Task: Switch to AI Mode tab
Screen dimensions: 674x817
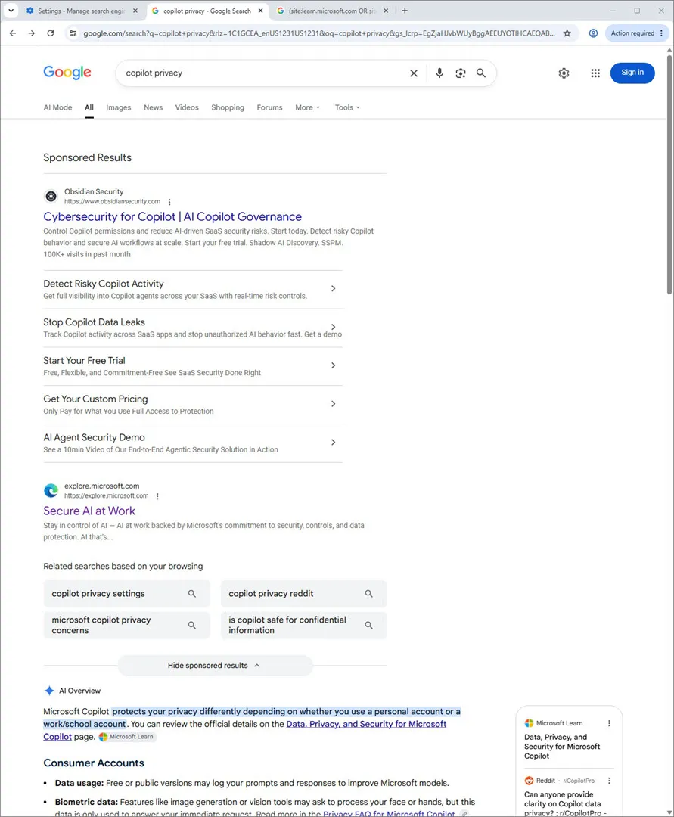Action: tap(57, 107)
